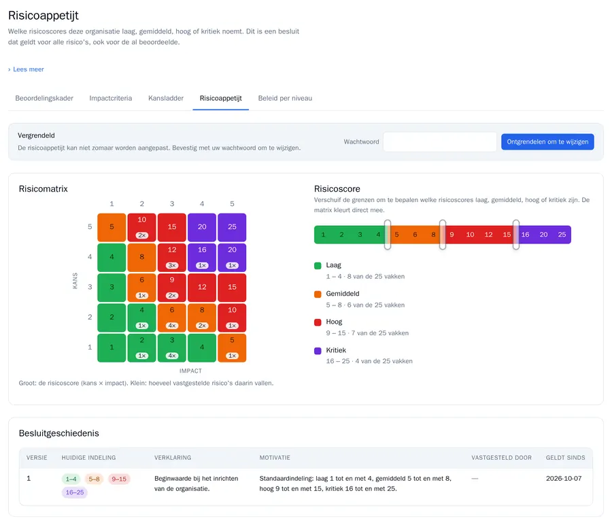Screen dimensions: 612x525
Task: Select the matrix cell with score 16
Action: pyautogui.click(x=202, y=257)
